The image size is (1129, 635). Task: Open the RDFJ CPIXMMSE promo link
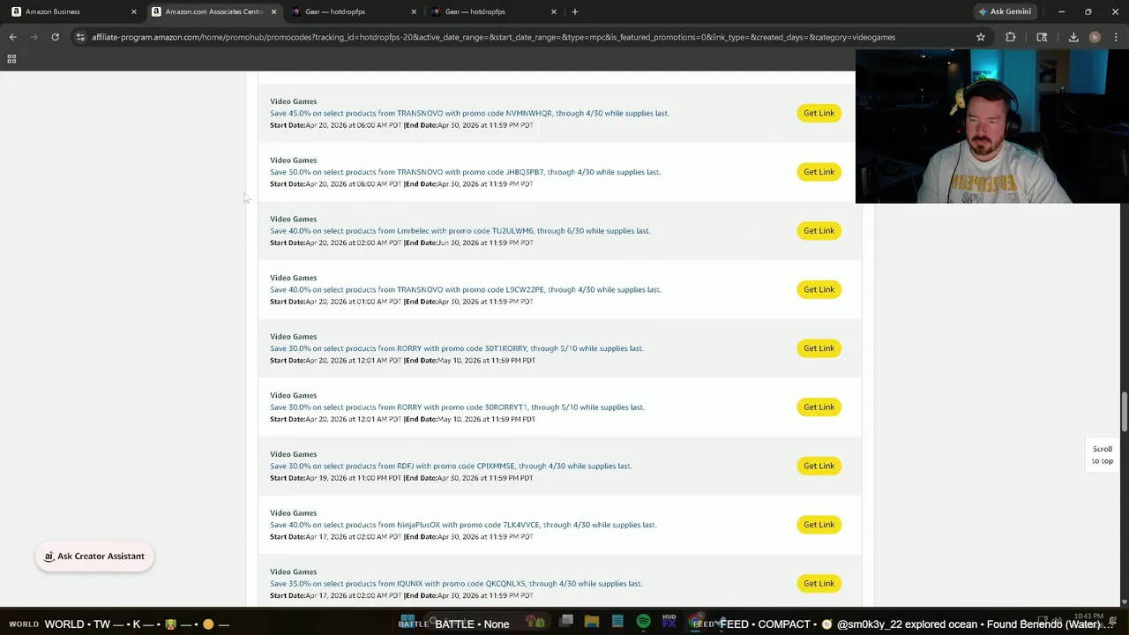tap(451, 466)
